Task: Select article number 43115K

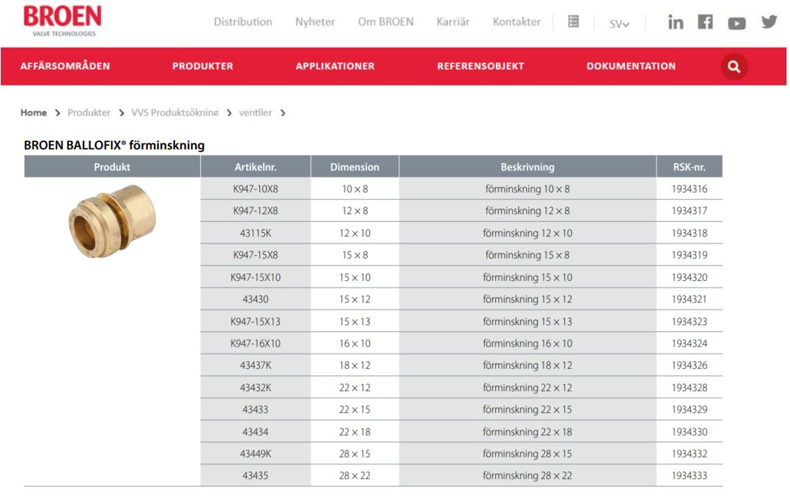Action: click(x=256, y=233)
